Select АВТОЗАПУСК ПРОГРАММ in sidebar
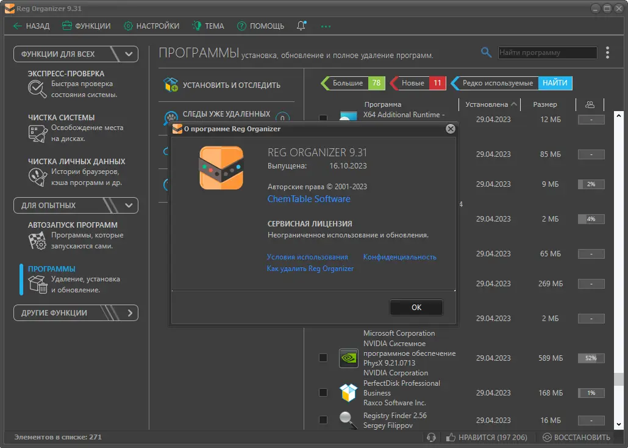The image size is (628, 448). 73,225
